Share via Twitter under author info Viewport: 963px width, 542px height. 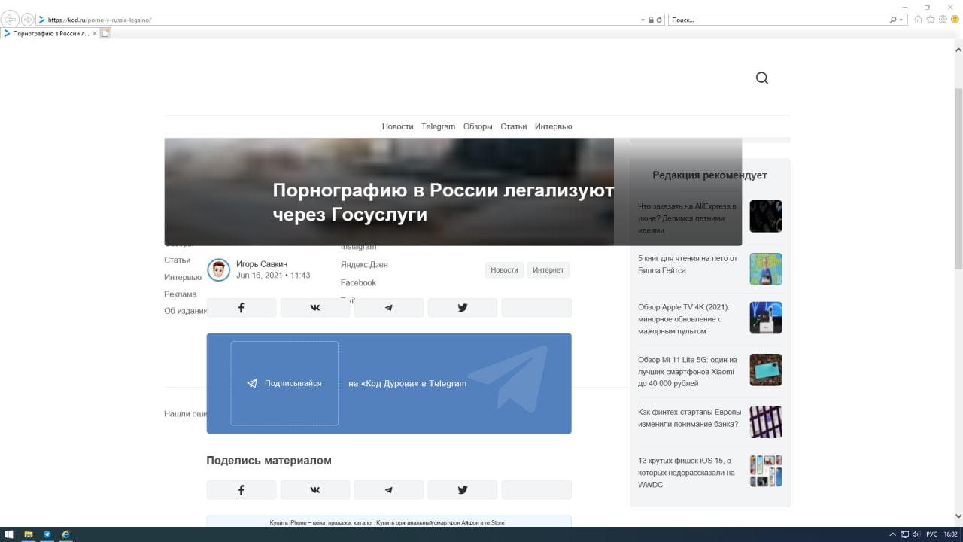click(463, 308)
